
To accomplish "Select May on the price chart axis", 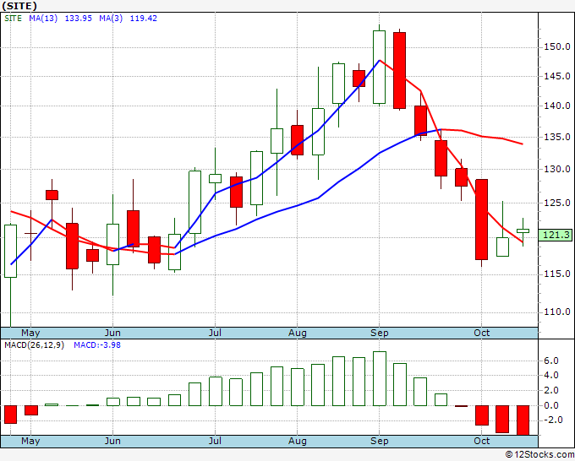I will 30,333.
